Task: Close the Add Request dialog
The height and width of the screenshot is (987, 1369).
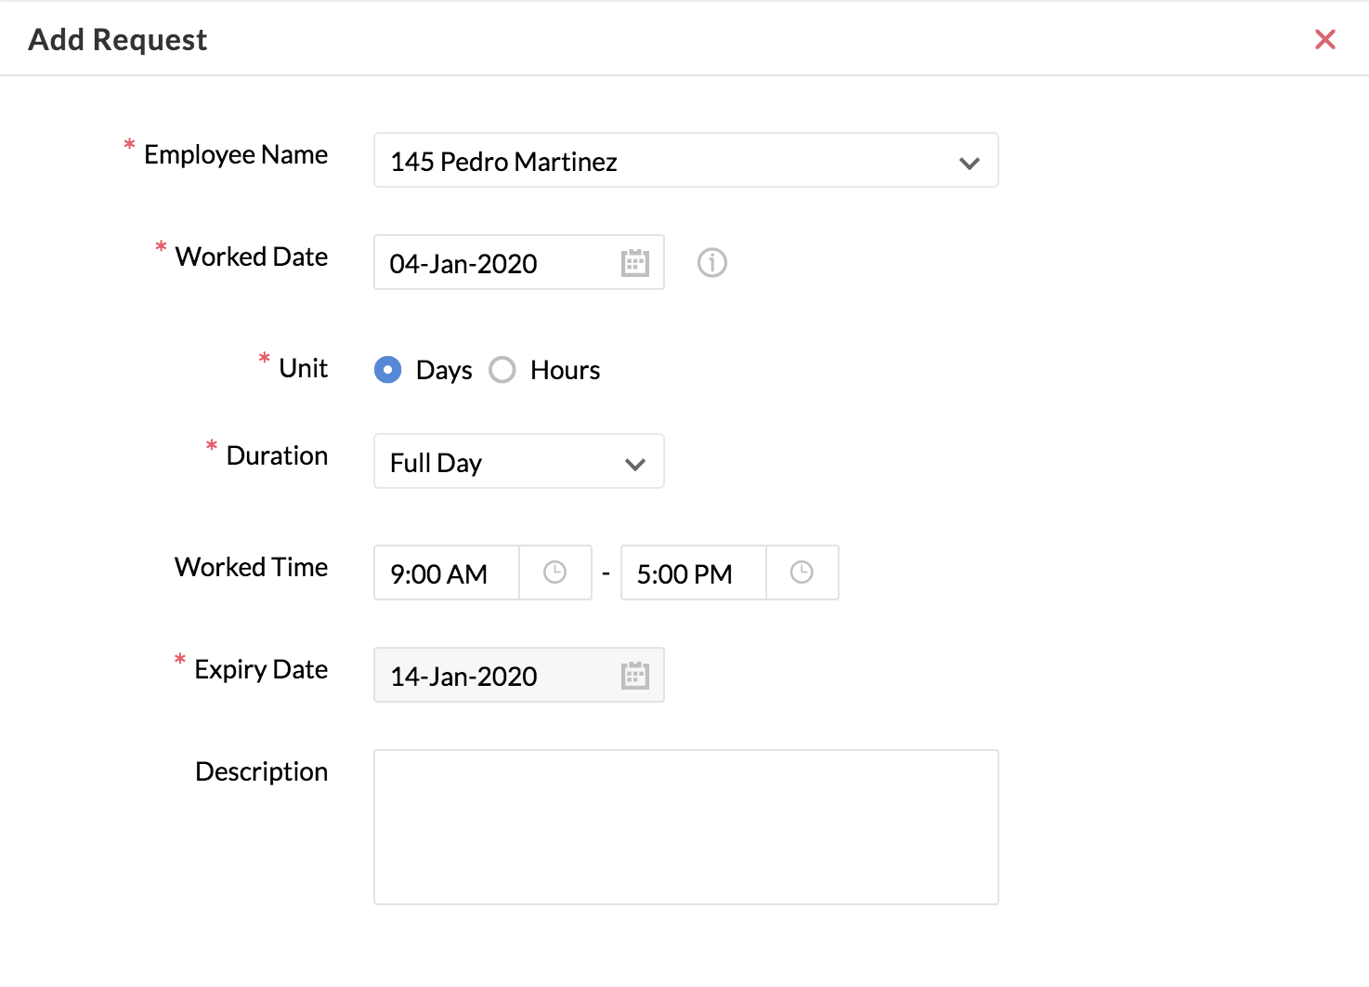Action: tap(1324, 39)
